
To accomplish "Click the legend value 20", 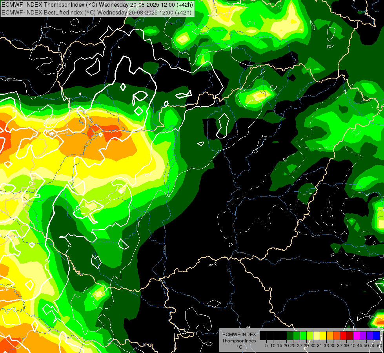I will [286, 346].
